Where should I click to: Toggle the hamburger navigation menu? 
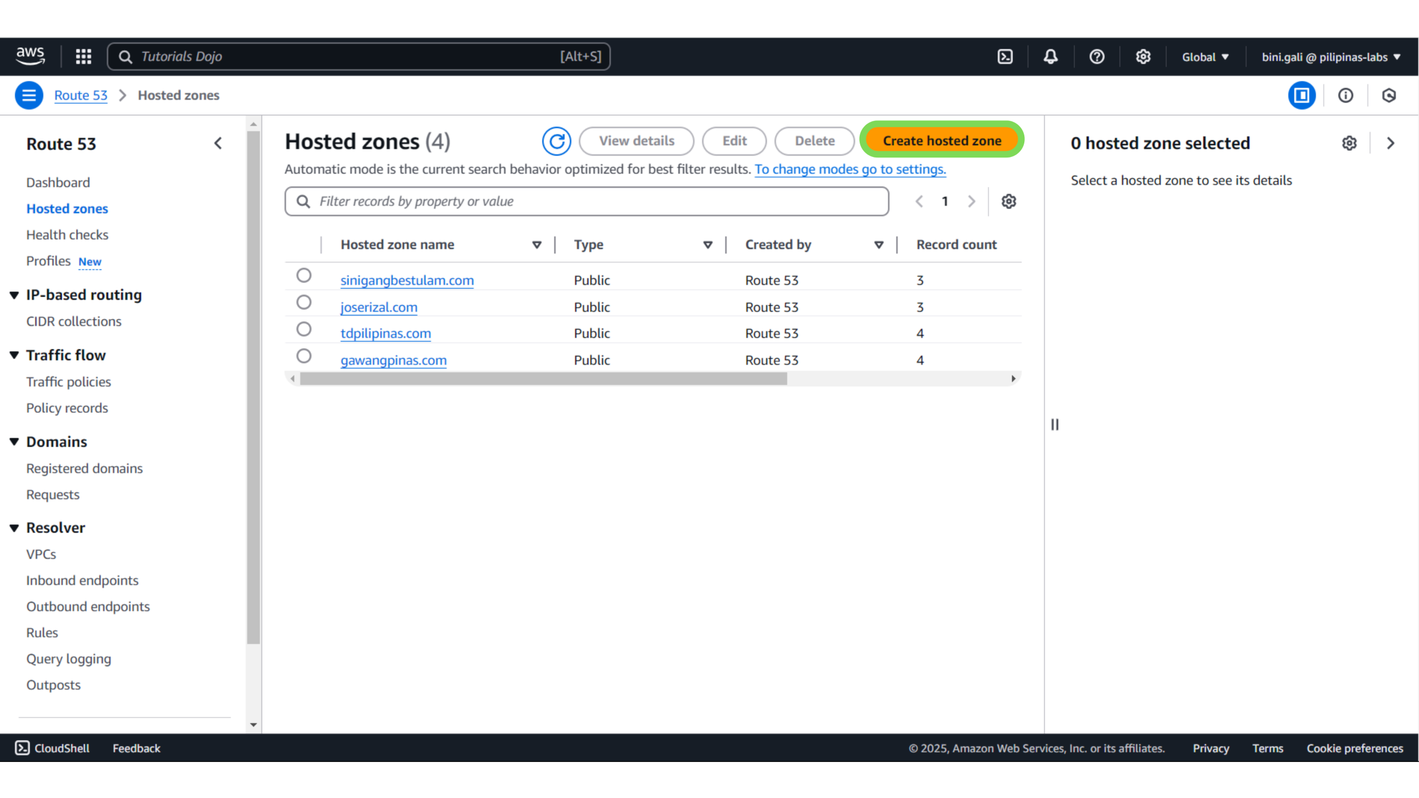(29, 95)
